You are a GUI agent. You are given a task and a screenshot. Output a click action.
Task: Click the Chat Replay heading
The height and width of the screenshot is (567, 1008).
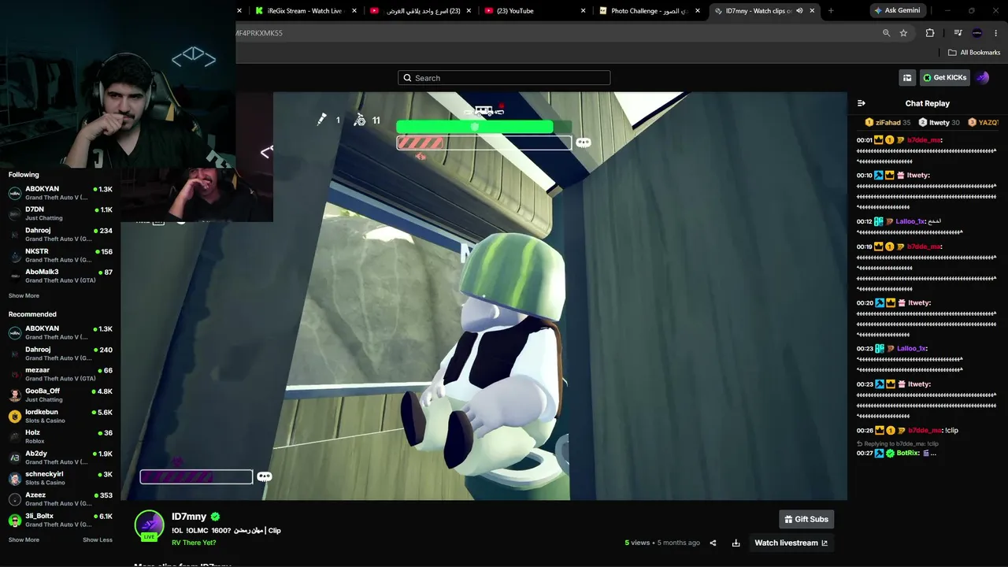pyautogui.click(x=928, y=103)
